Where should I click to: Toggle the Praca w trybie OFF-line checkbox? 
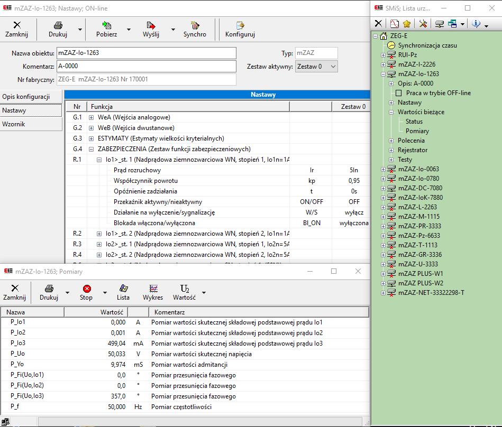(x=399, y=93)
